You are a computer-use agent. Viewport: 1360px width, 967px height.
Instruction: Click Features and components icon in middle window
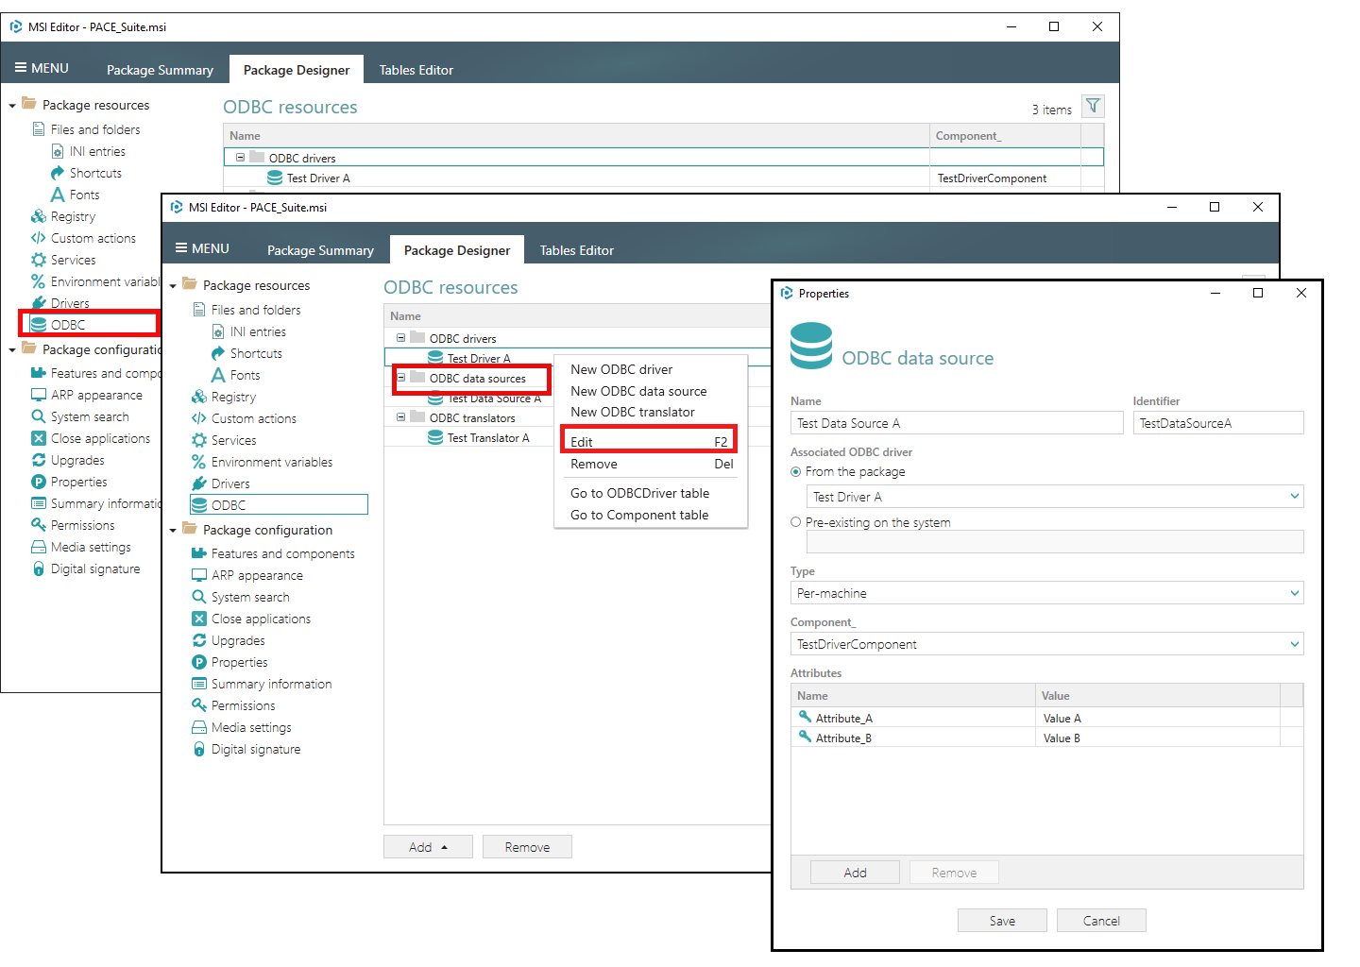199,553
